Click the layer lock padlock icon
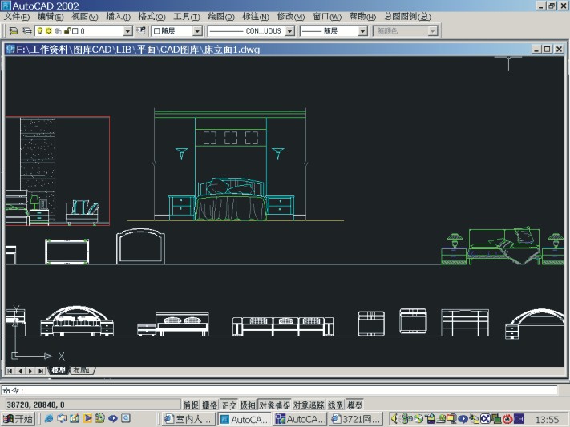Image resolution: width=570 pixels, height=427 pixels. pyautogui.click(x=66, y=31)
